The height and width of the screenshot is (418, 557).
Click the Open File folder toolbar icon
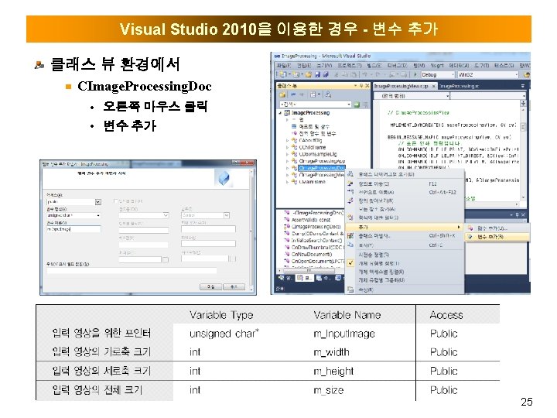309,74
